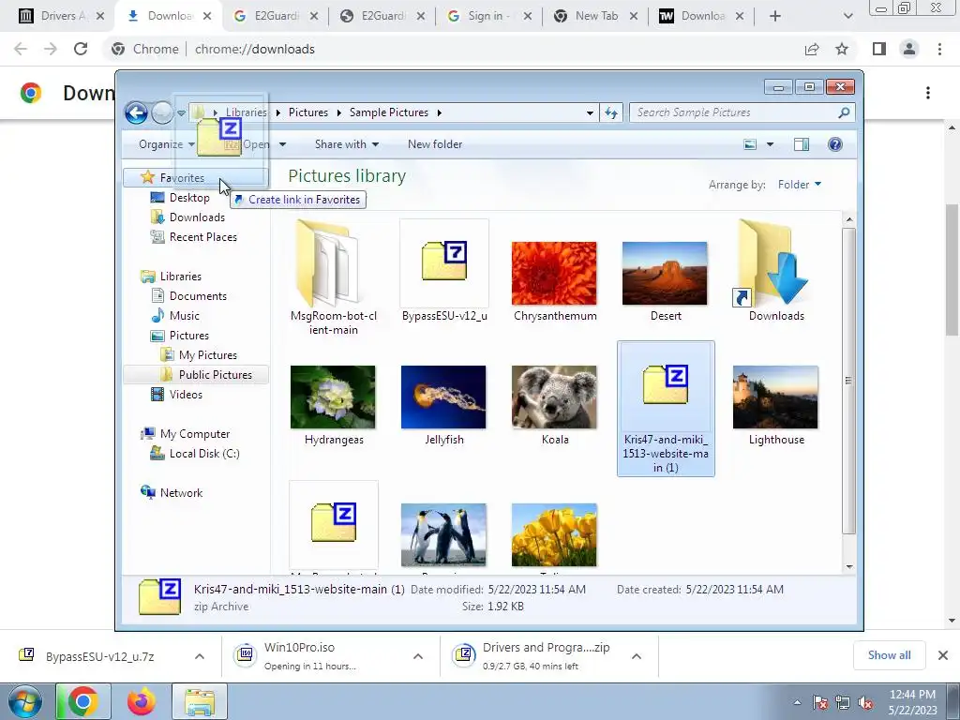Click Sample Pictures in the address breadcrumb

(389, 112)
